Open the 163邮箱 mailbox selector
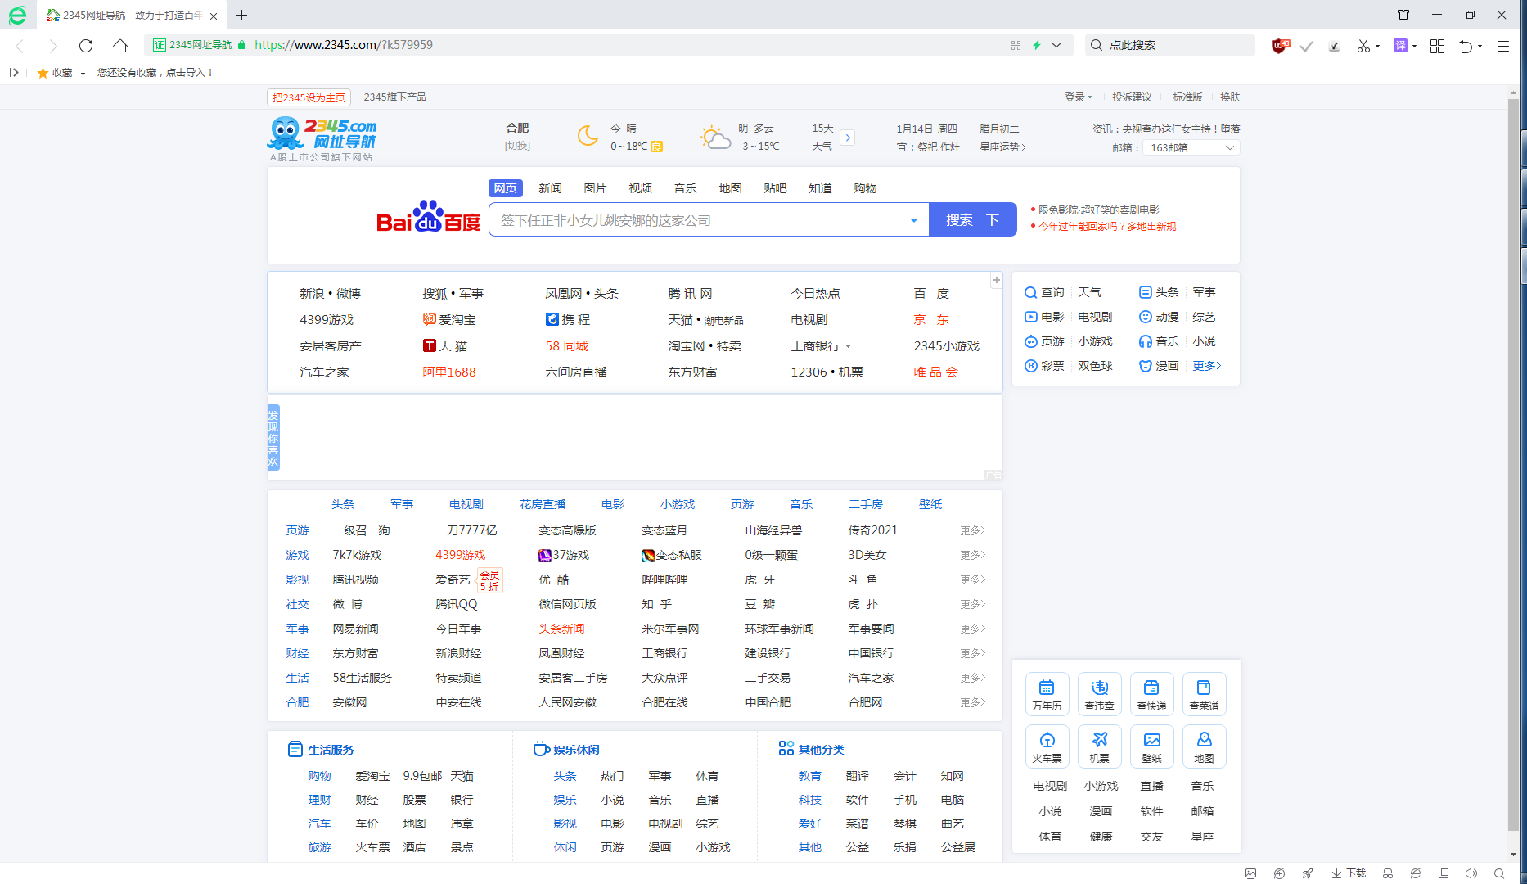 (x=1191, y=147)
